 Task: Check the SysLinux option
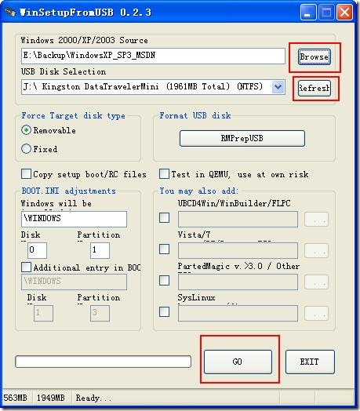[x=164, y=312]
